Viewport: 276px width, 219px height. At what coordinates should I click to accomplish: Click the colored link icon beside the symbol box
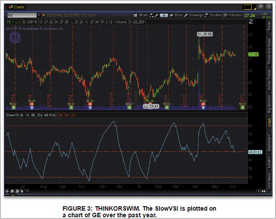pos(43,15)
